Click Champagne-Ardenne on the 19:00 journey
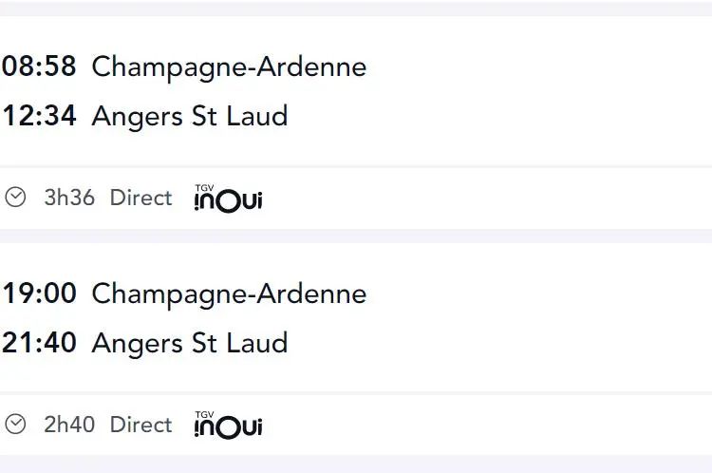 pos(229,294)
